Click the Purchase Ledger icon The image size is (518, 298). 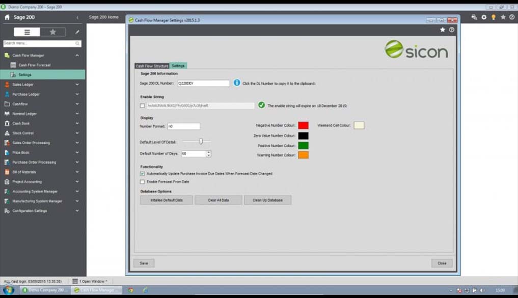[7, 94]
